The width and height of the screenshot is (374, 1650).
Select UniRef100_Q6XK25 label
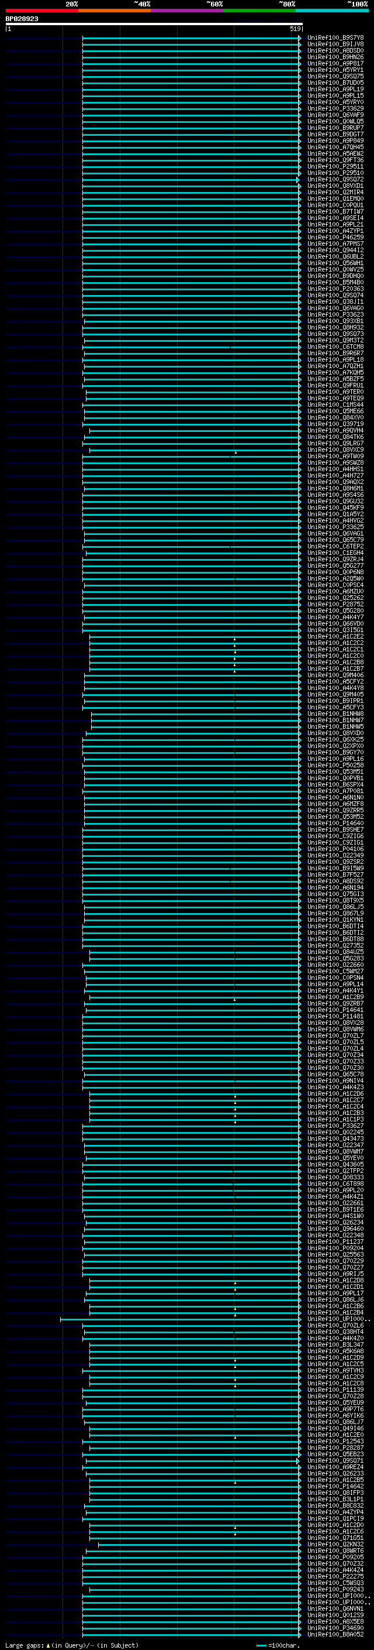click(335, 740)
